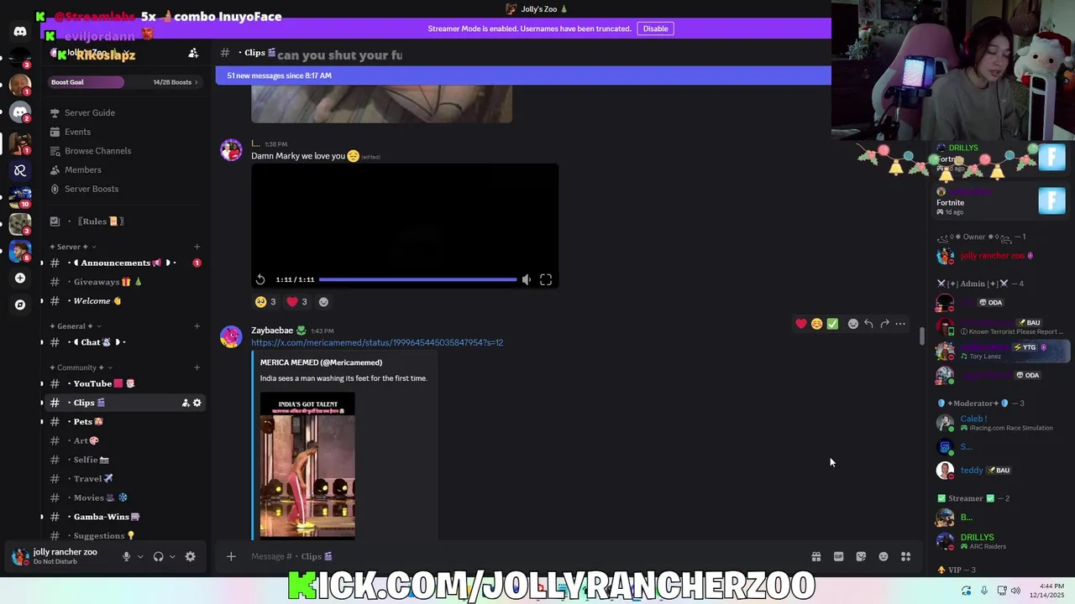Open the Art channel

[126, 440]
